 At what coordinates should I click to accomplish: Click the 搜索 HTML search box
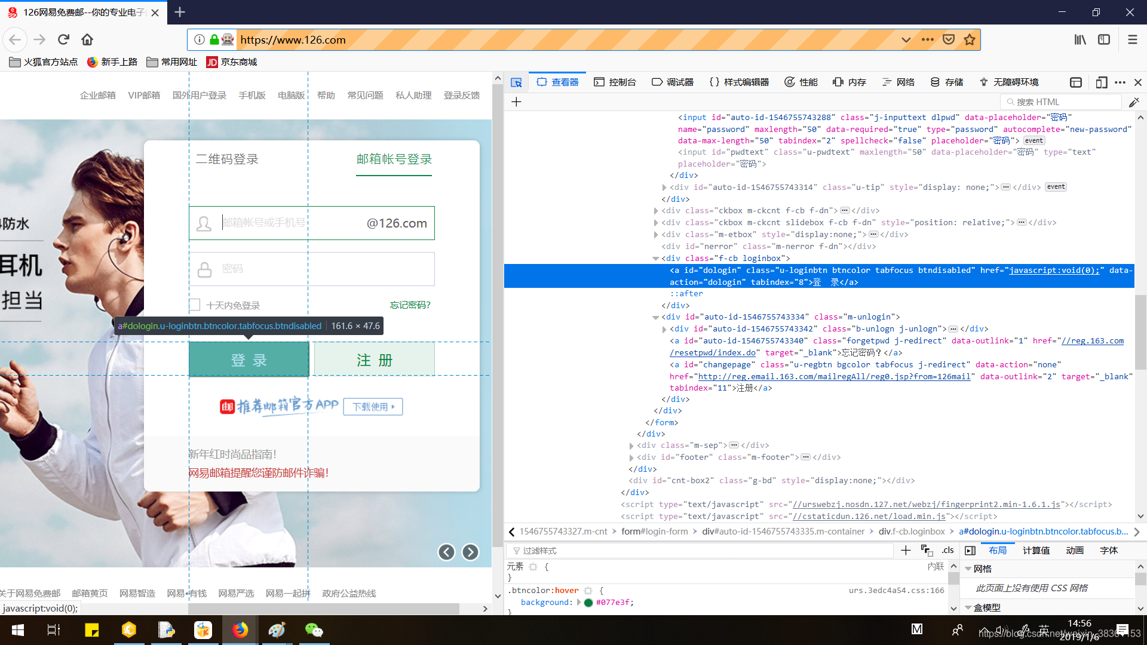tap(1061, 102)
